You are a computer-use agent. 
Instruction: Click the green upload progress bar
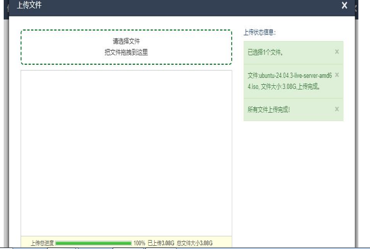pyautogui.click(x=93, y=243)
